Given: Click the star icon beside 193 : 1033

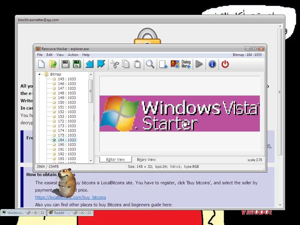Looking at the screenshot, I should (54, 158).
